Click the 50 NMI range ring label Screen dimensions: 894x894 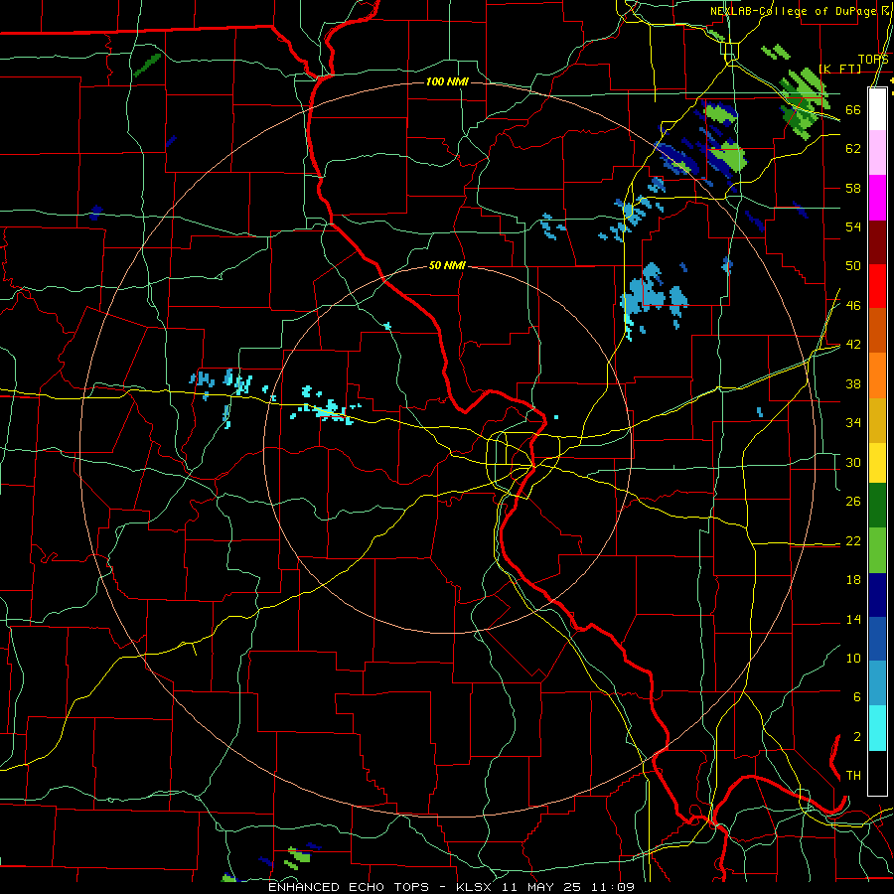pyautogui.click(x=448, y=265)
